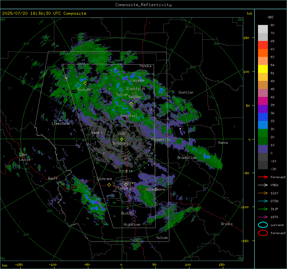Select the Lacombe city label
Viewport: 287px width, 269px height.
point(137,80)
